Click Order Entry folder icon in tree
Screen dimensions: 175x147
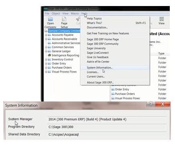click(49, 63)
